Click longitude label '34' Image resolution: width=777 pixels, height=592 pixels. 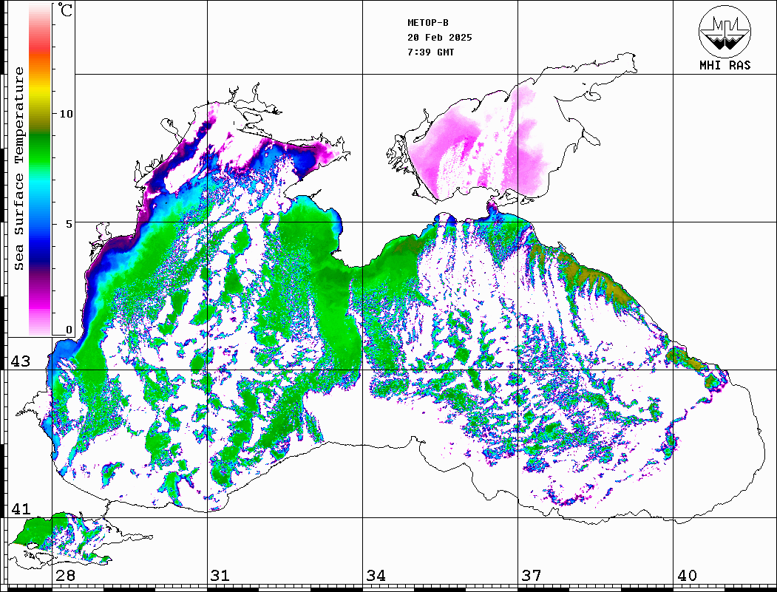click(x=376, y=576)
